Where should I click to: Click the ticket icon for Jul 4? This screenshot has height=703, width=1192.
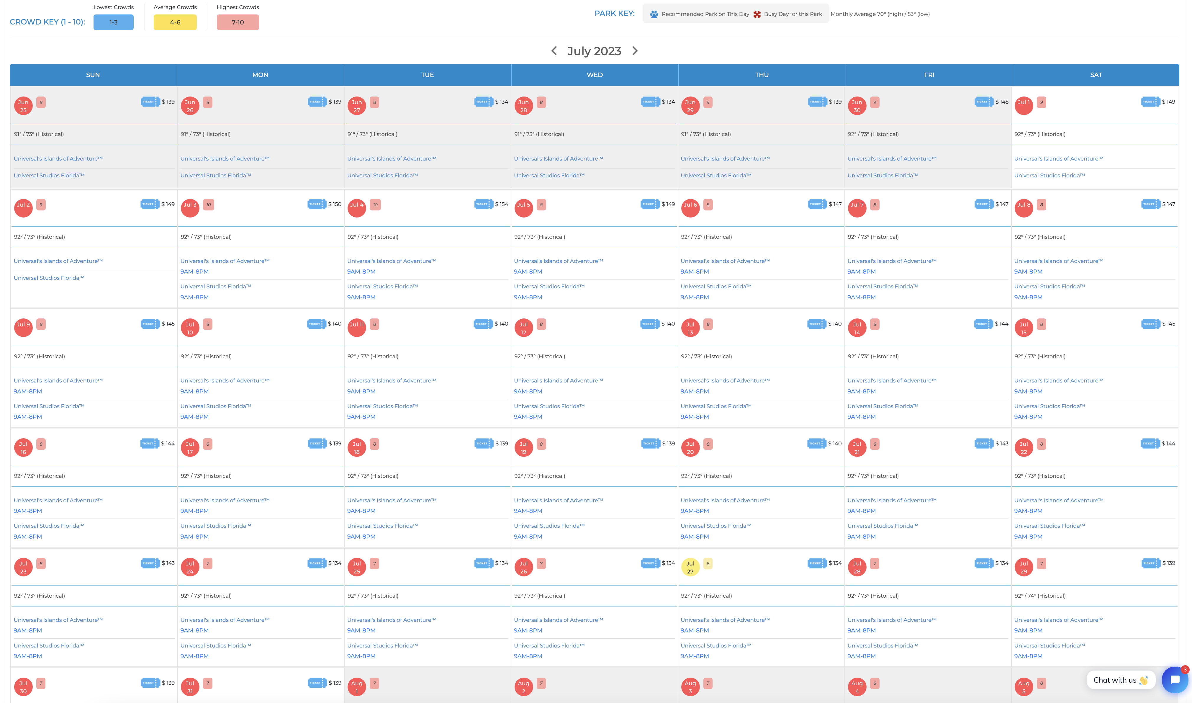(484, 204)
